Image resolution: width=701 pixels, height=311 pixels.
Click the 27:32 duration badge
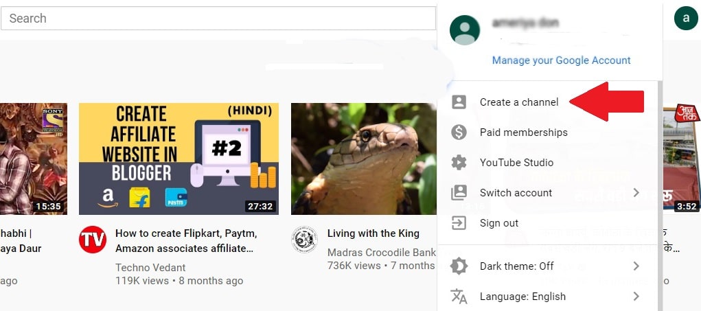point(261,207)
